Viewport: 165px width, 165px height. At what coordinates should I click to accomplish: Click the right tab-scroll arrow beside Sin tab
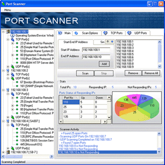click(112, 42)
